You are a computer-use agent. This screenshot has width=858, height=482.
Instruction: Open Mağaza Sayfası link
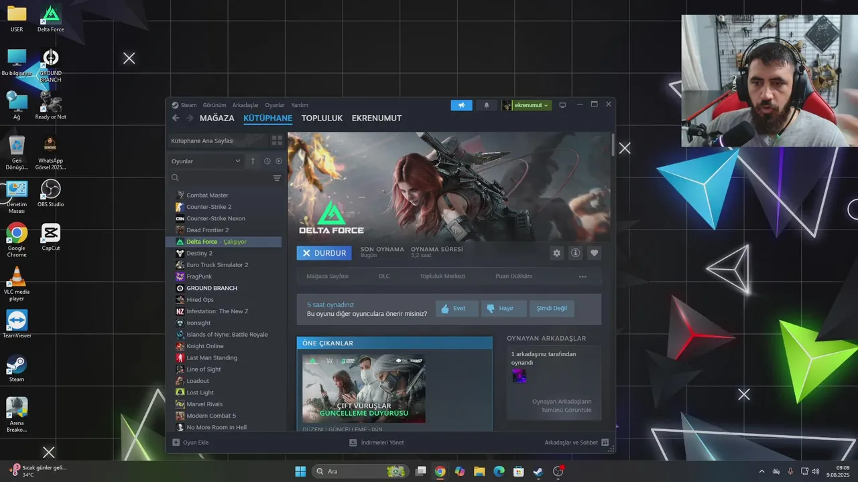327,276
